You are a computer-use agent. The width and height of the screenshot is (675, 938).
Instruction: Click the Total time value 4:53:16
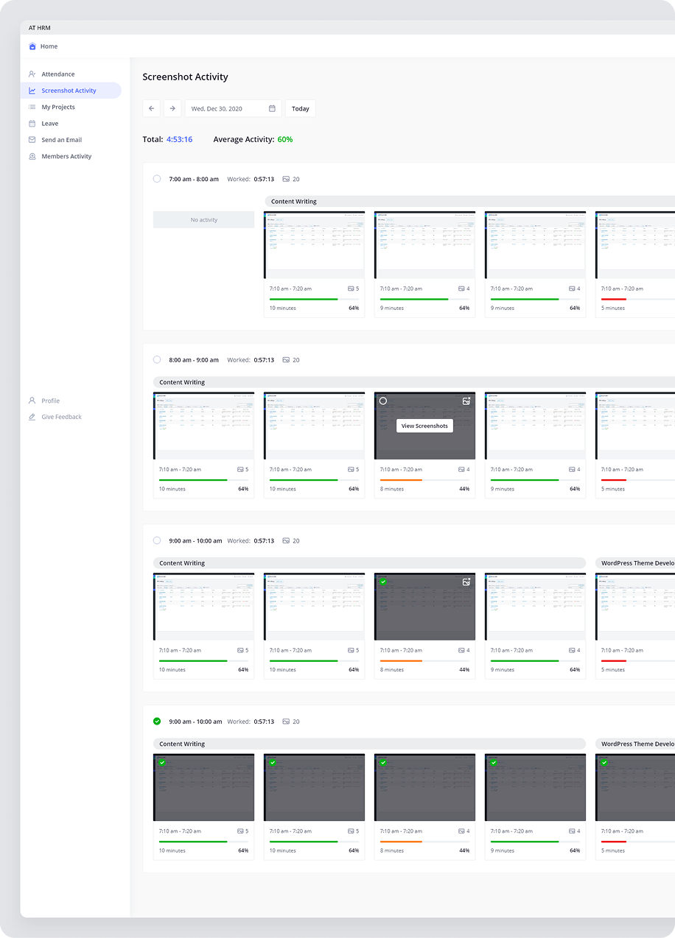pyautogui.click(x=179, y=139)
